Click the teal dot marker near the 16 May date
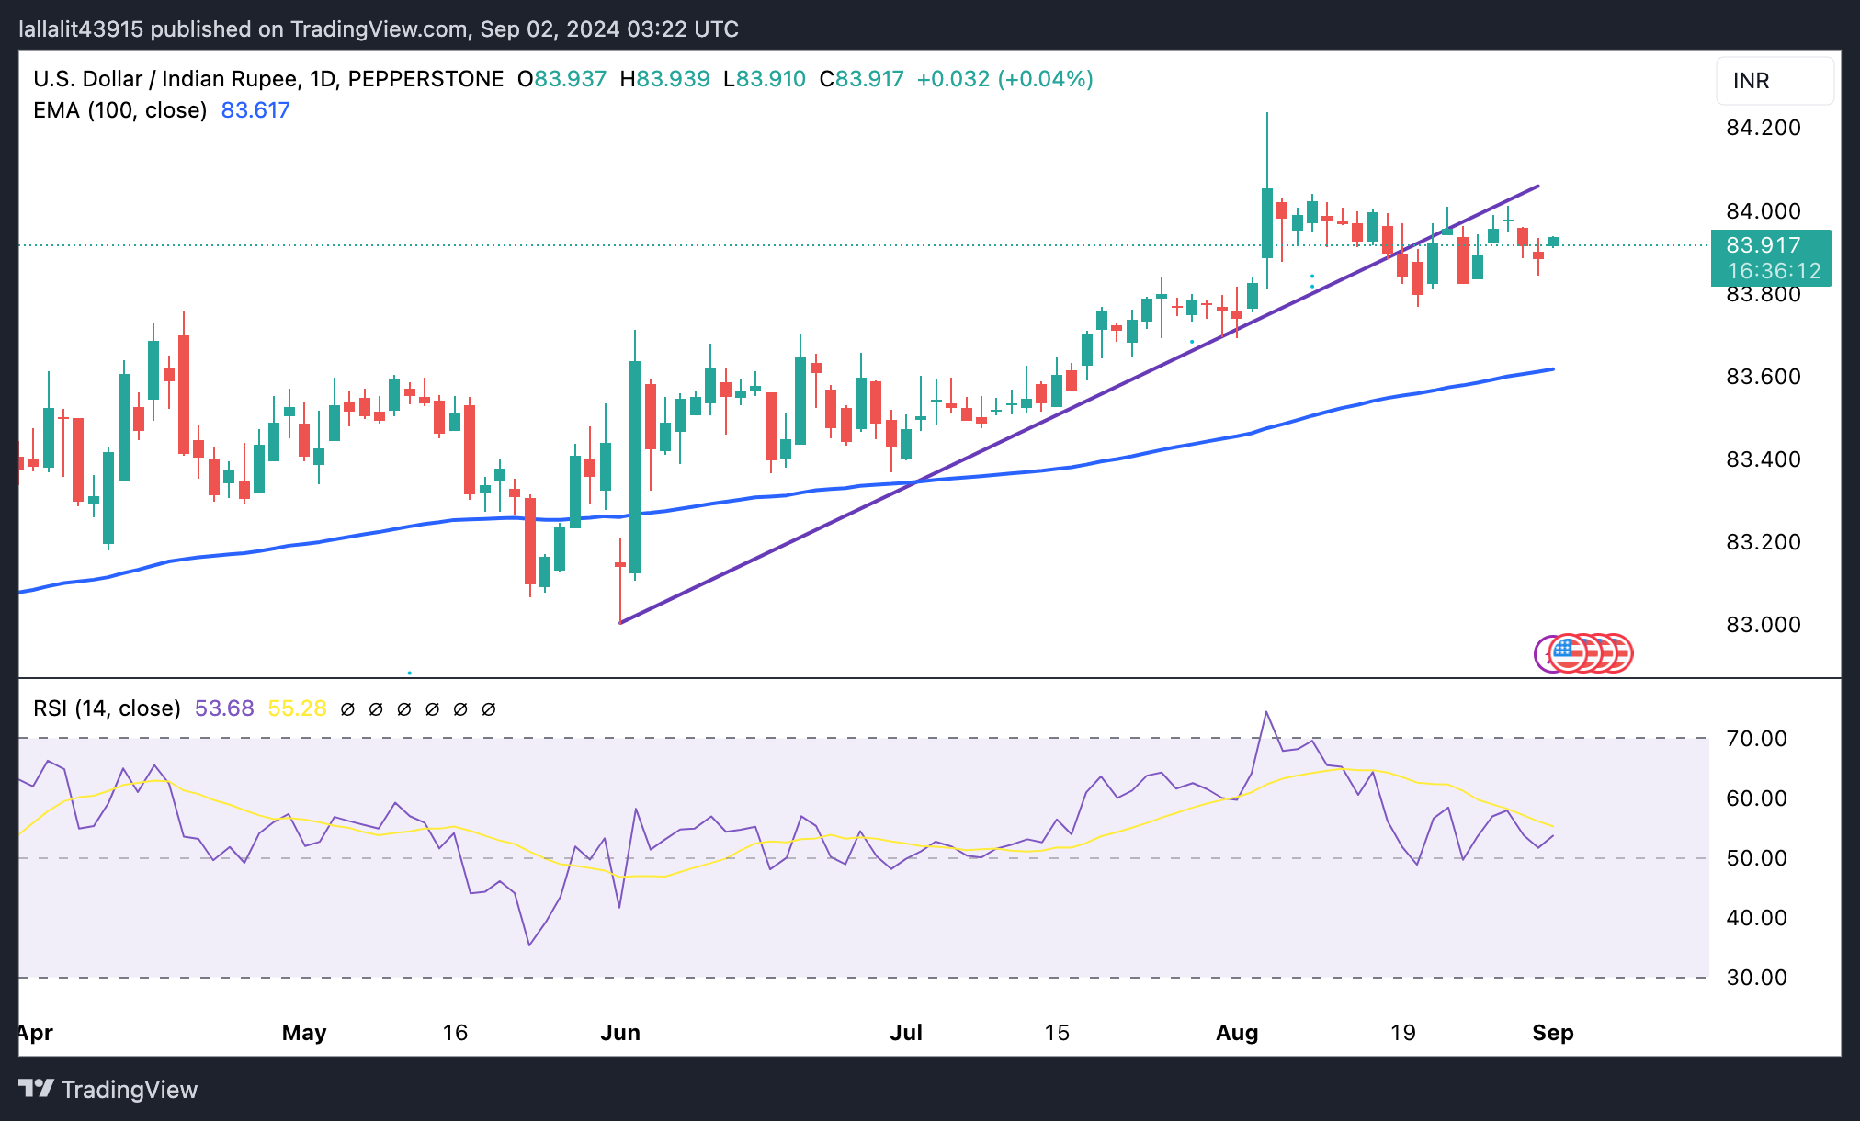 [409, 673]
